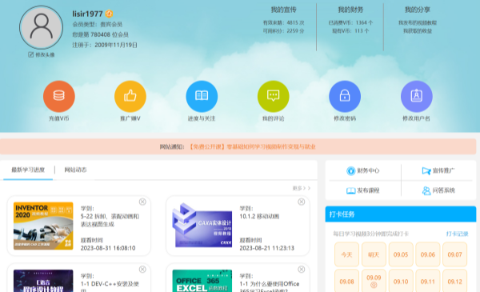Open the Inventor 2020 course thumbnail
Viewport: 480px width, 292px height.
pos(43,226)
